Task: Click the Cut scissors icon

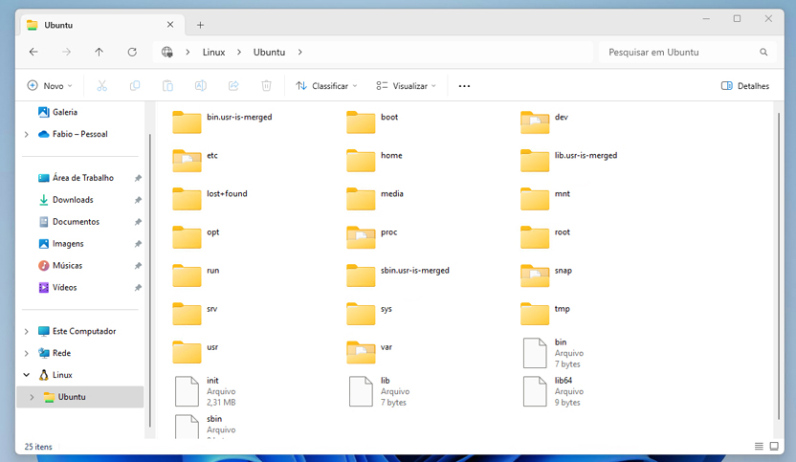Action: (102, 86)
